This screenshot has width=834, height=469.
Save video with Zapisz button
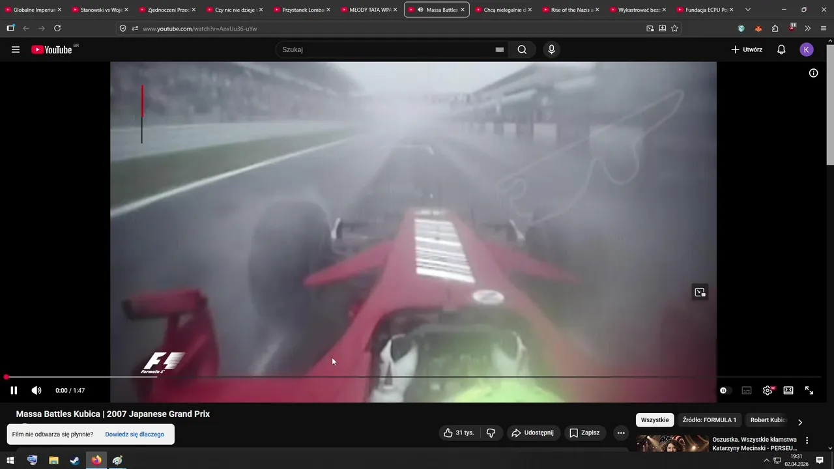584,433
